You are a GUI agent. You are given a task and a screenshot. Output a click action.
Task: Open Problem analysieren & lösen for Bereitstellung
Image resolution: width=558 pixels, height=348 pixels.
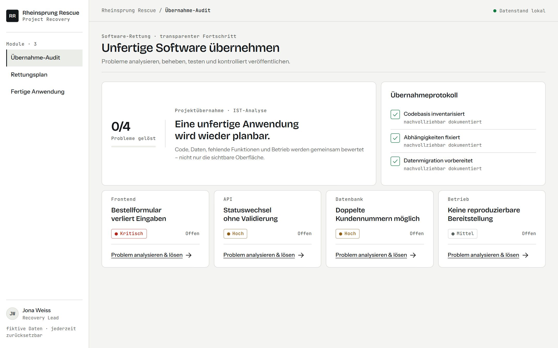click(483, 255)
